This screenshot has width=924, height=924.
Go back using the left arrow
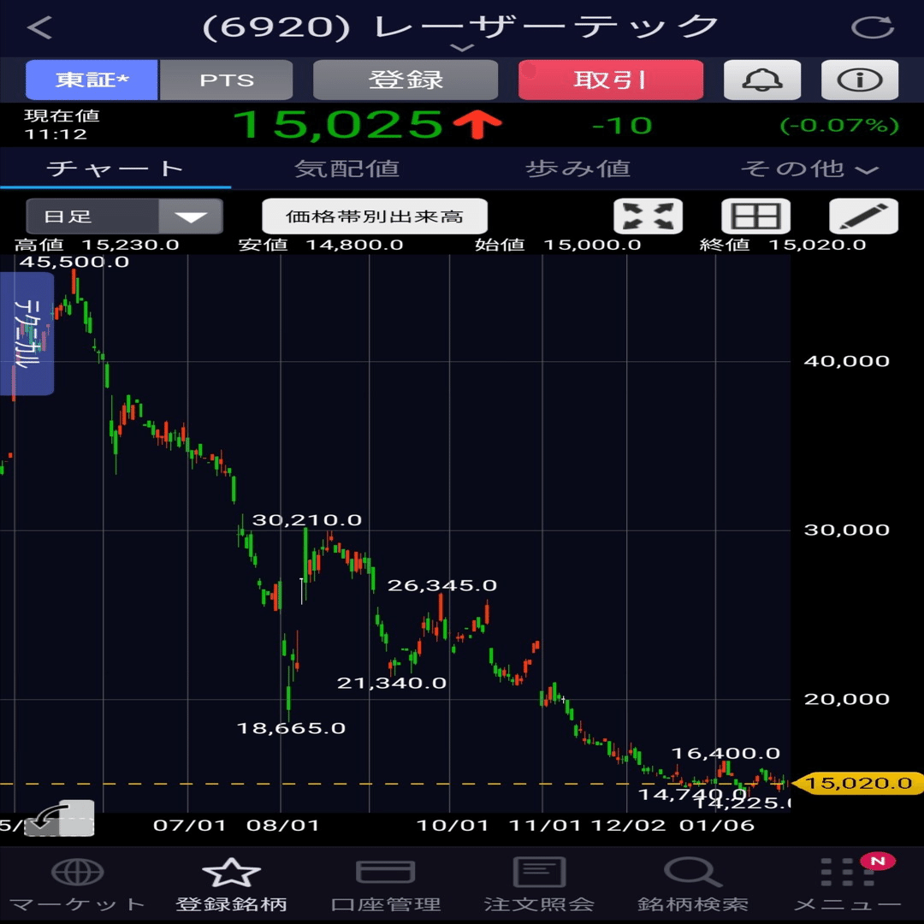(x=40, y=27)
